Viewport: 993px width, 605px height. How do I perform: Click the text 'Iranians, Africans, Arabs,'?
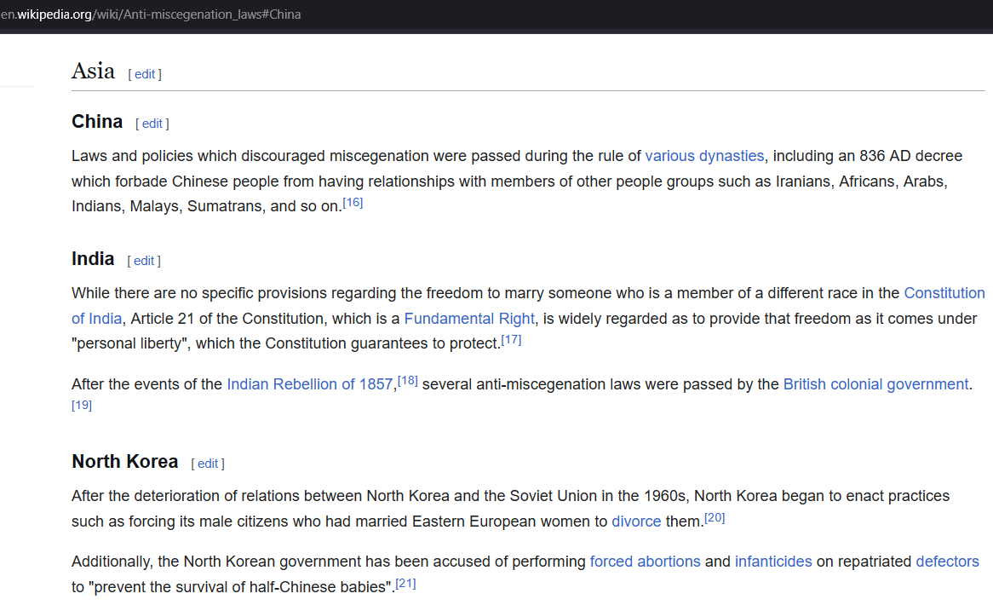861,181
